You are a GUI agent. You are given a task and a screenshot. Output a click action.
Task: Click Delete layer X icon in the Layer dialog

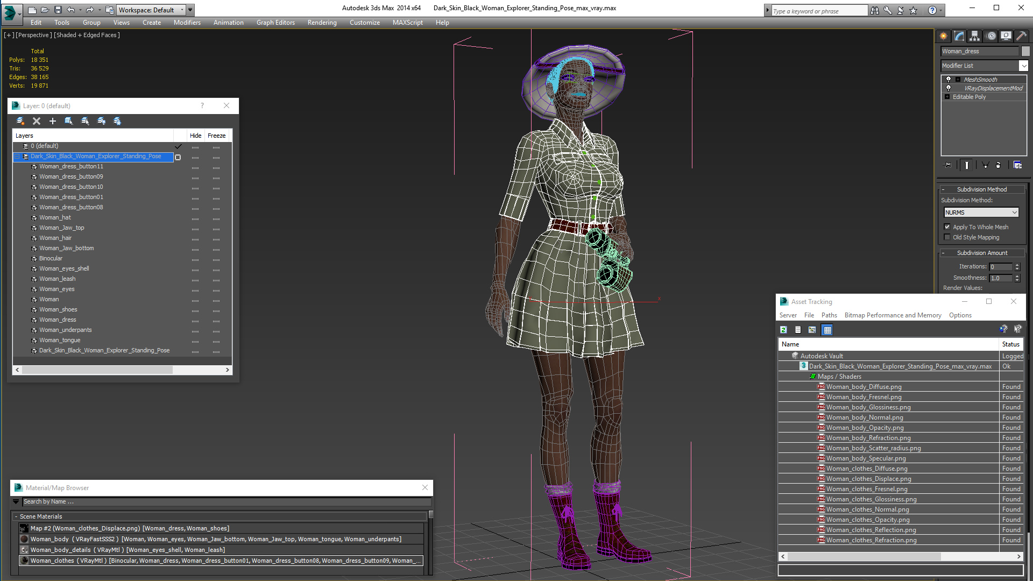click(x=37, y=121)
